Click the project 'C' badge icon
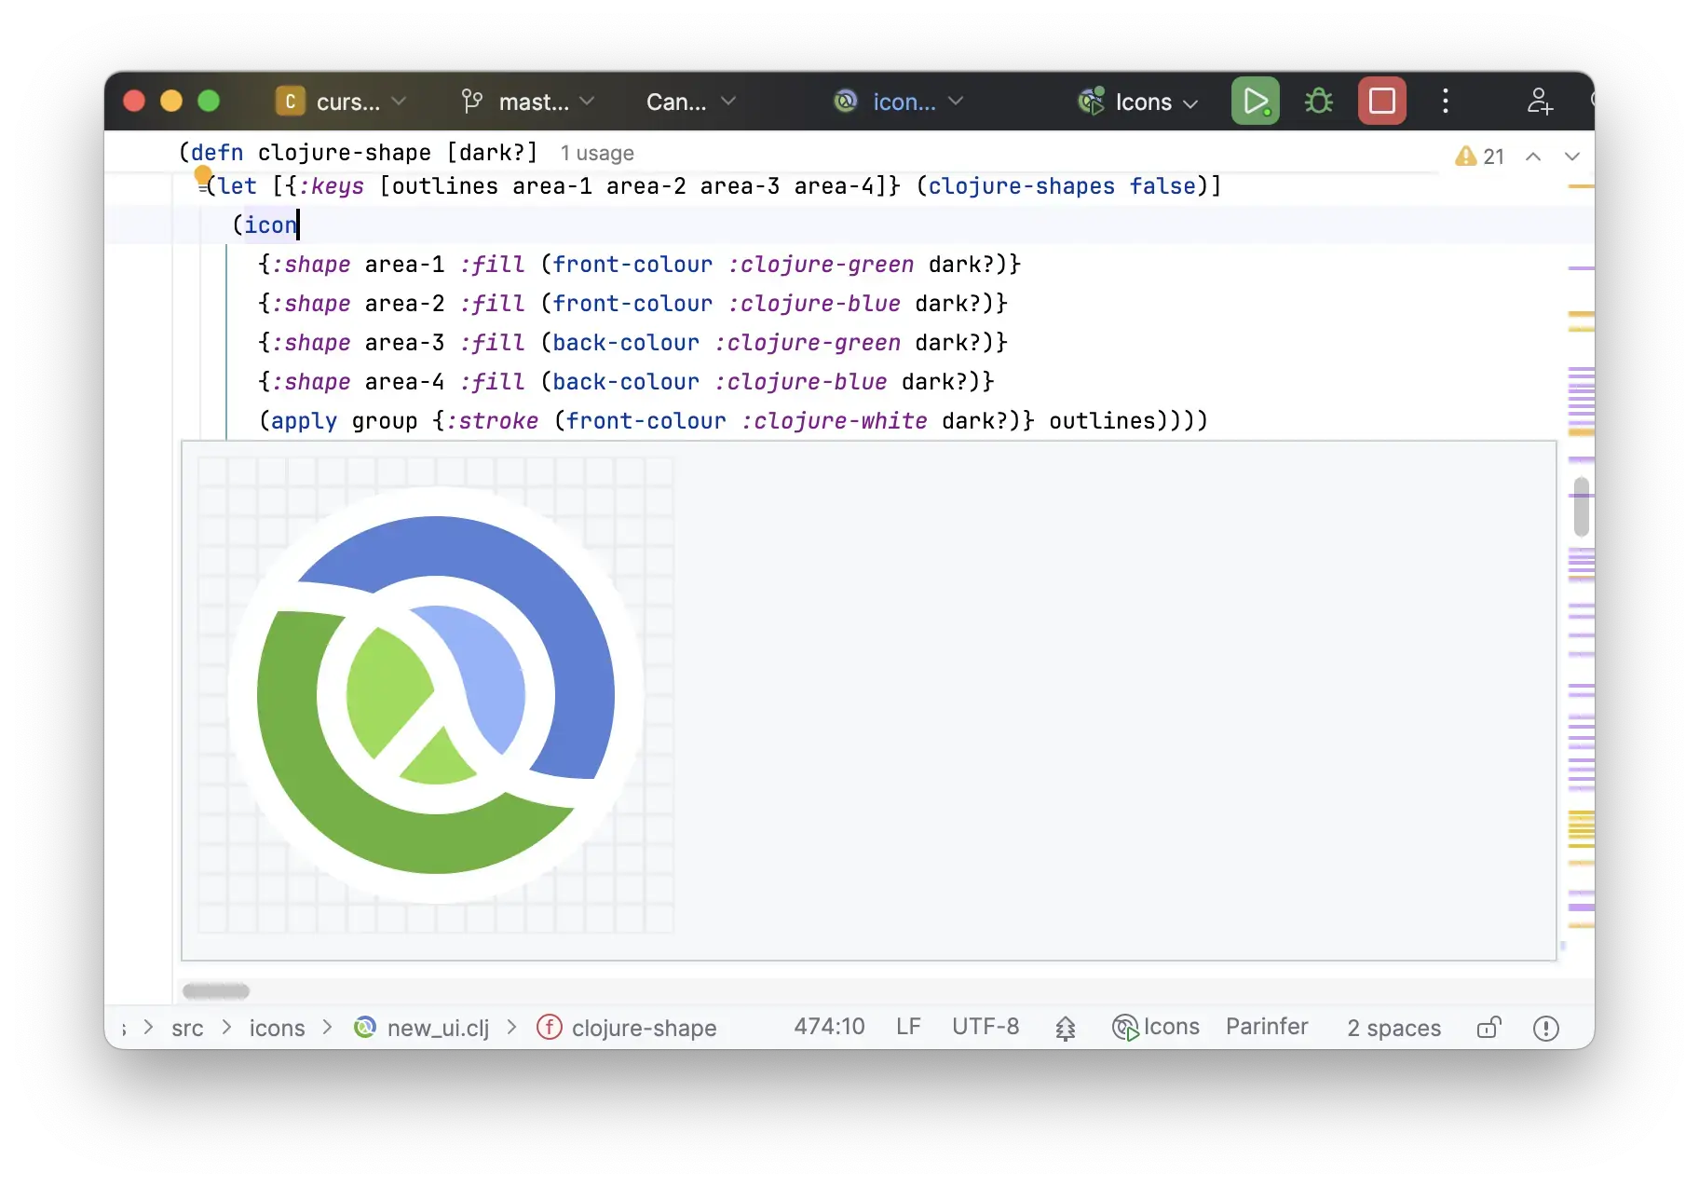 pos(290,101)
